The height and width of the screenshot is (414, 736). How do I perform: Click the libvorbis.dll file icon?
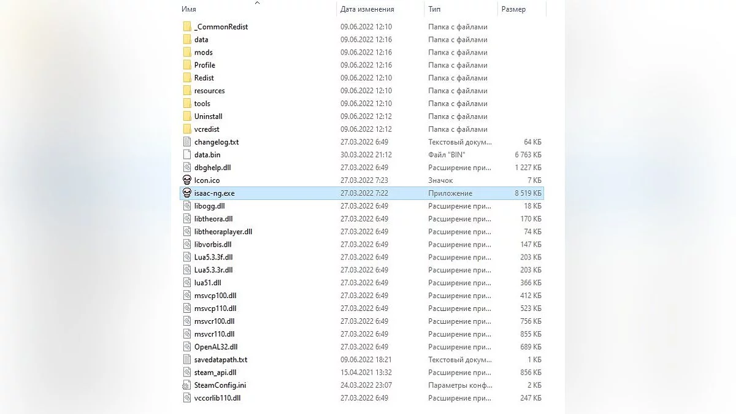(x=188, y=245)
